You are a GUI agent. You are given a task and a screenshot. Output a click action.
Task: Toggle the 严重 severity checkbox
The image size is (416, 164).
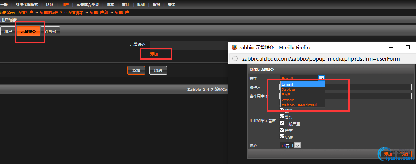282,130
